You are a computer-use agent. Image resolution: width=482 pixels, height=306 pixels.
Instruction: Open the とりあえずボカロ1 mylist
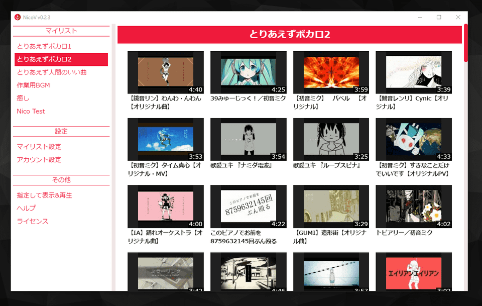coord(44,46)
